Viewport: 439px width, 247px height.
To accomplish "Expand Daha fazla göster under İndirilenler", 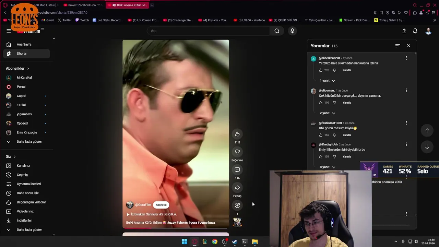I will (x=26, y=230).
